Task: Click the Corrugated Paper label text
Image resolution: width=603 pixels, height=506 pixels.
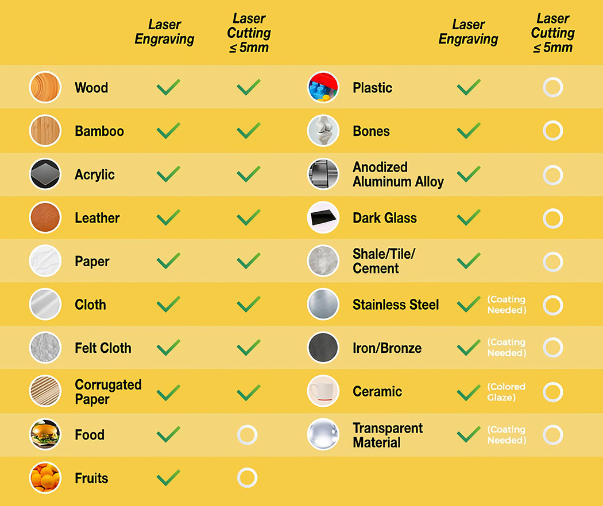Action: [x=108, y=392]
